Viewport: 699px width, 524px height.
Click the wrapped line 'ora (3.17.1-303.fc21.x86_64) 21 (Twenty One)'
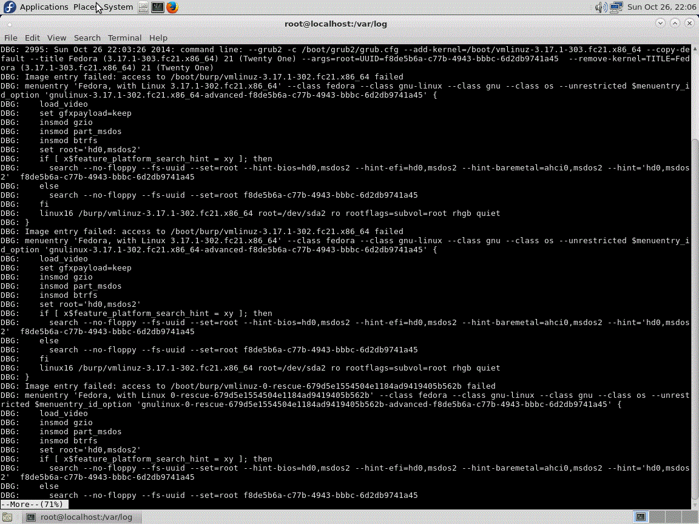tap(107, 68)
